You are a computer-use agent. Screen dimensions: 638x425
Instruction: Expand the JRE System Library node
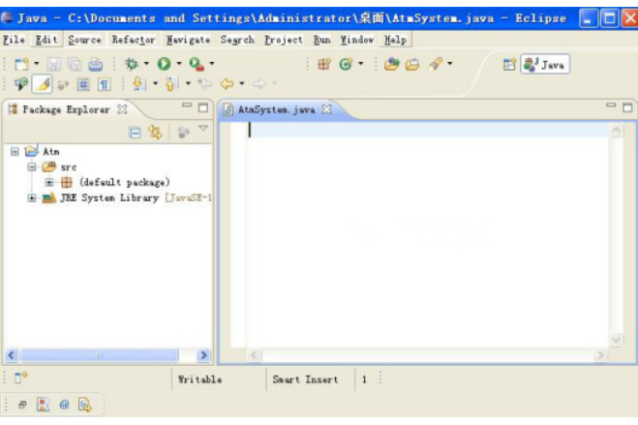click(x=32, y=198)
